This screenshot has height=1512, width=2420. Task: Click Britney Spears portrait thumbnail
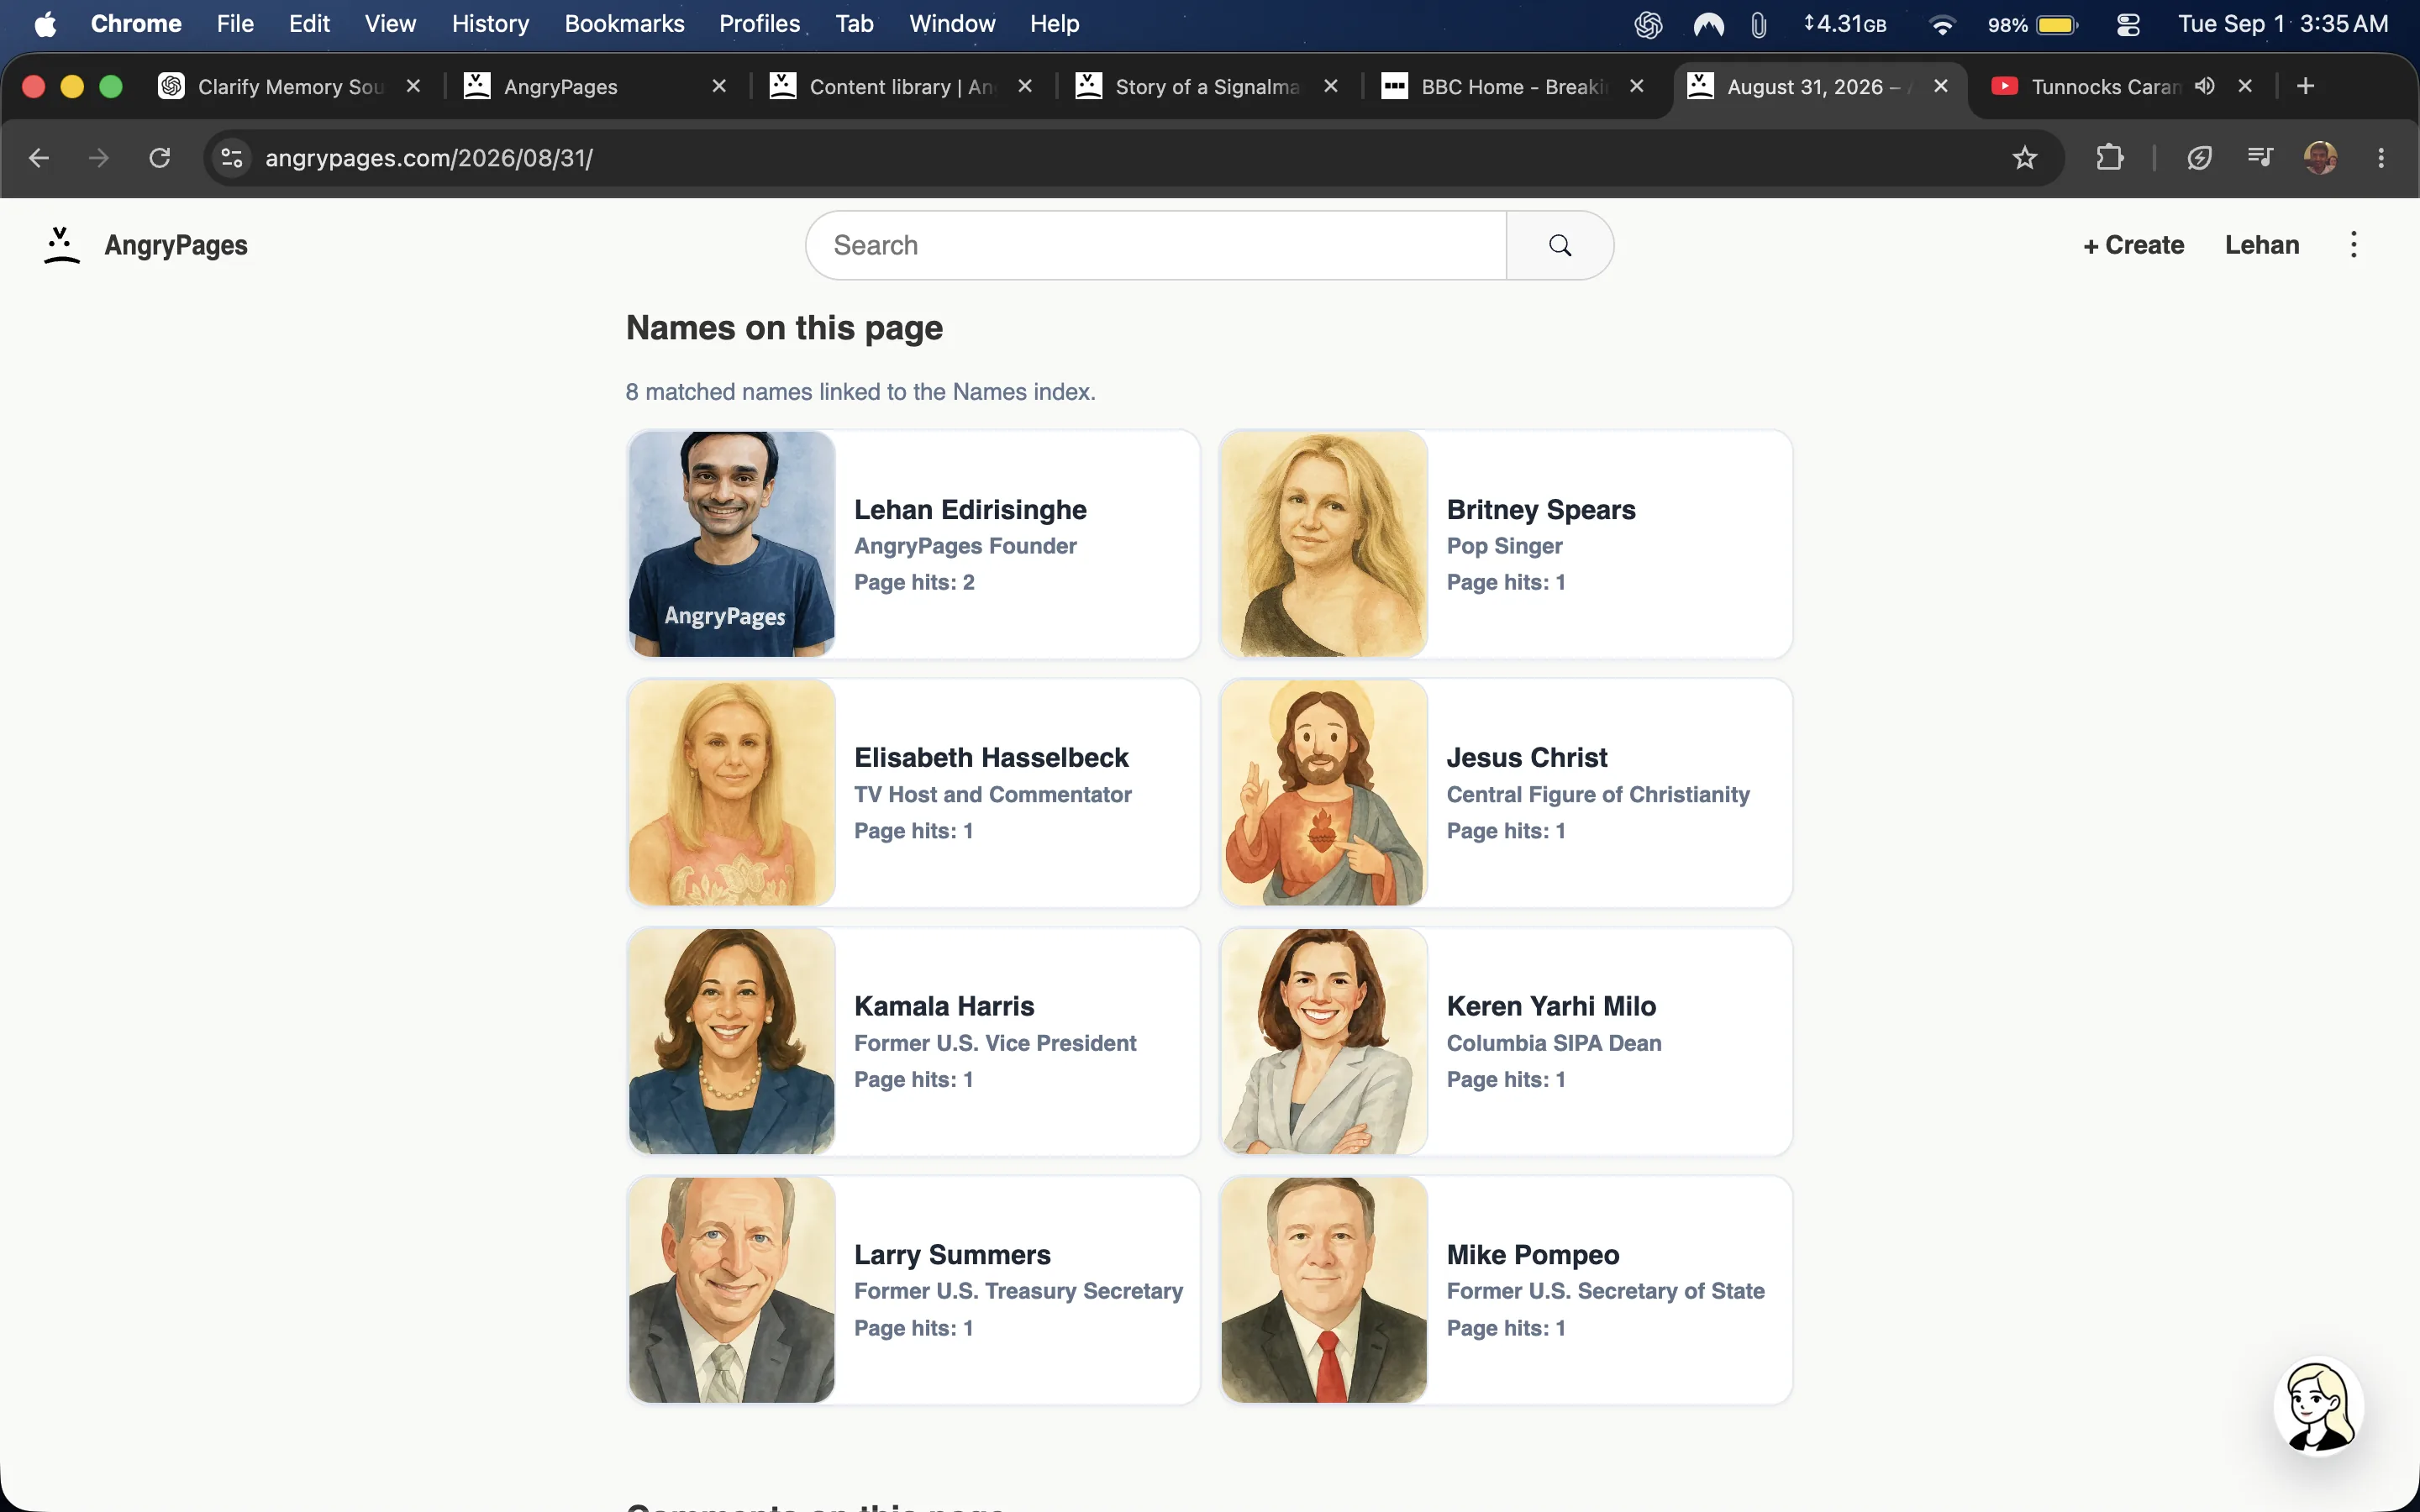[x=1324, y=544]
